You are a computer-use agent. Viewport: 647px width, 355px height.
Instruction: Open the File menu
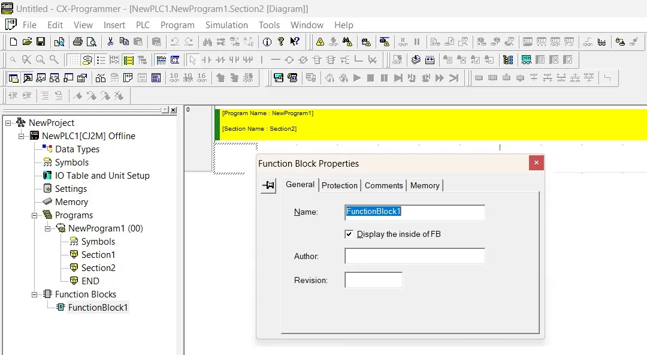[x=29, y=25]
